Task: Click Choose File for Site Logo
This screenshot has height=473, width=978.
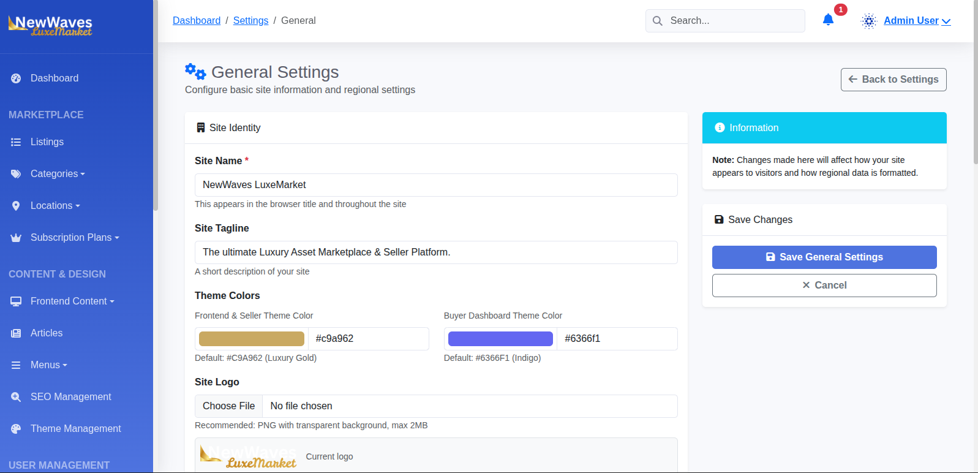Action: [x=229, y=406]
